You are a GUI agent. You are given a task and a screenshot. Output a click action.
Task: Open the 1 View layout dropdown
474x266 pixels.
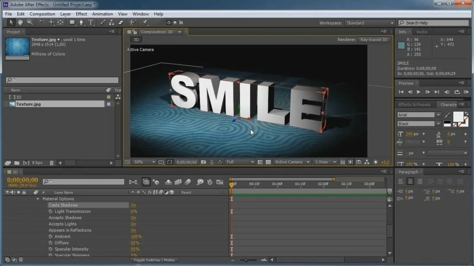[x=325, y=162]
